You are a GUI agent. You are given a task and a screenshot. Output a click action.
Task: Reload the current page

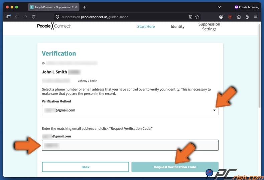click(x=33, y=17)
